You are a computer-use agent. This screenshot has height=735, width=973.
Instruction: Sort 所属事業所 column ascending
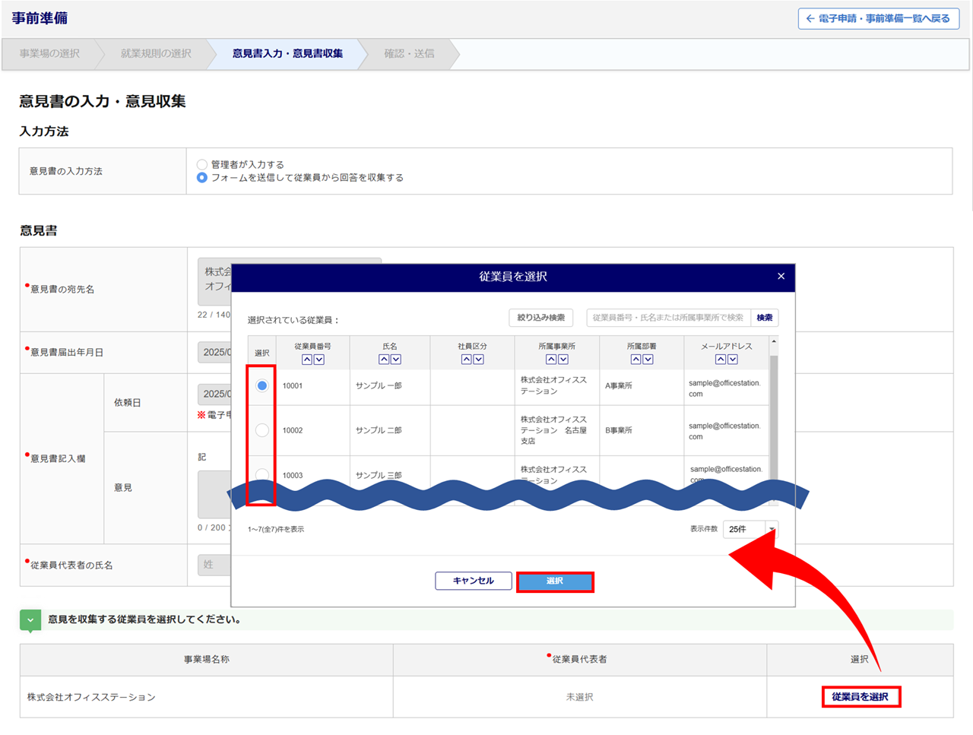pyautogui.click(x=551, y=360)
